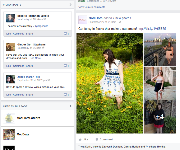Image resolution: width=180 pixels, height=150 pixels.
Task: Open Janee Marsh- Hill's profile name
Action: [29, 77]
